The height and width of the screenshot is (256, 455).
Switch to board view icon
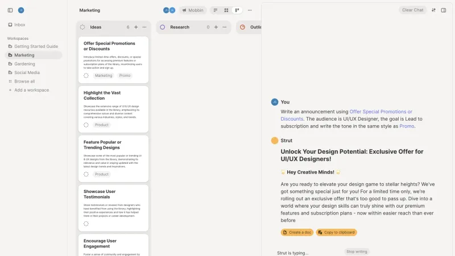click(x=237, y=10)
